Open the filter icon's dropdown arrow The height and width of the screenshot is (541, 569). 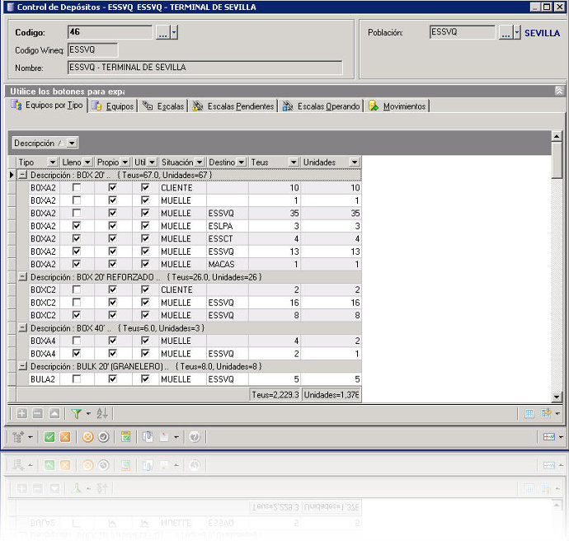pyautogui.click(x=88, y=414)
